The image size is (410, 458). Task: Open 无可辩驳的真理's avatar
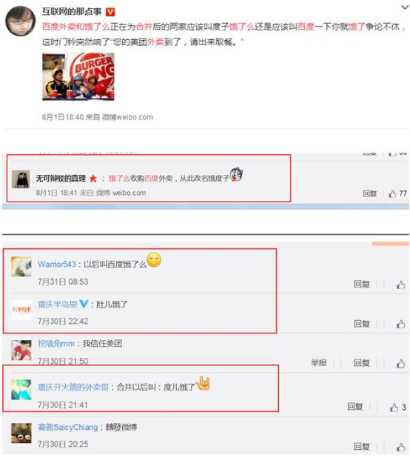[x=21, y=179]
